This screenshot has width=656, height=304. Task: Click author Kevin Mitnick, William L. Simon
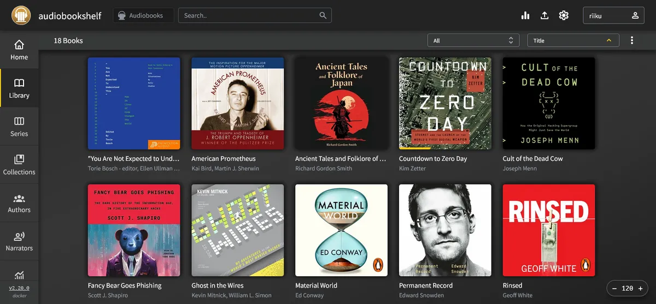coord(231,295)
